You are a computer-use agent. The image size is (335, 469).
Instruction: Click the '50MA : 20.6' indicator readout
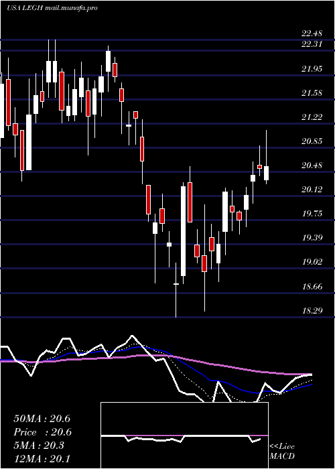(x=42, y=419)
